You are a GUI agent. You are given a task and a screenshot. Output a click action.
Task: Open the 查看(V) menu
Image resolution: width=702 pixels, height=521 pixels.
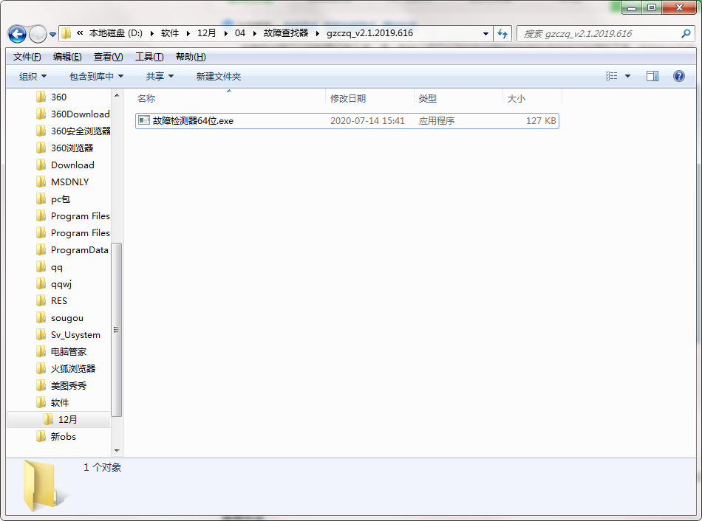coord(109,57)
